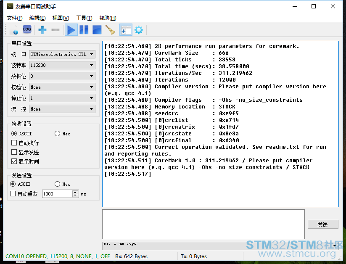Image resolution: width=346 pixels, height=264 pixels.
Task: Open the 视图(V) menu
Action: pos(61,18)
